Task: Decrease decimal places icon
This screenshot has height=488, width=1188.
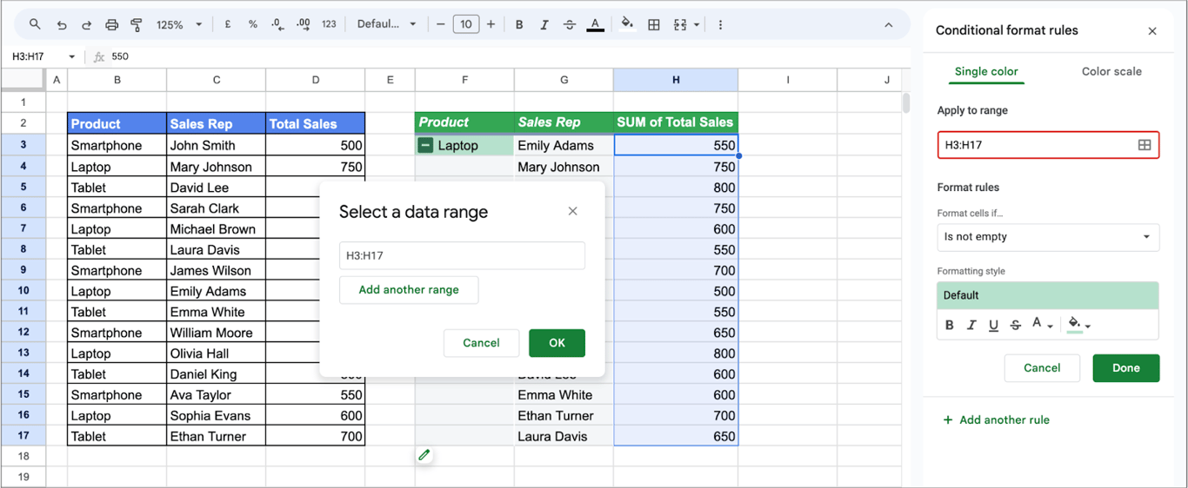Action: point(277,24)
